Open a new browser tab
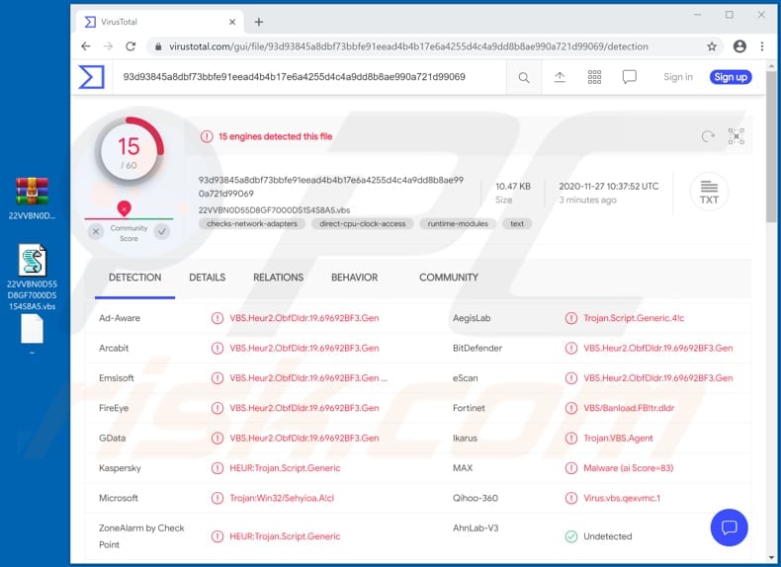Viewport: 781px width, 567px height. tap(258, 22)
